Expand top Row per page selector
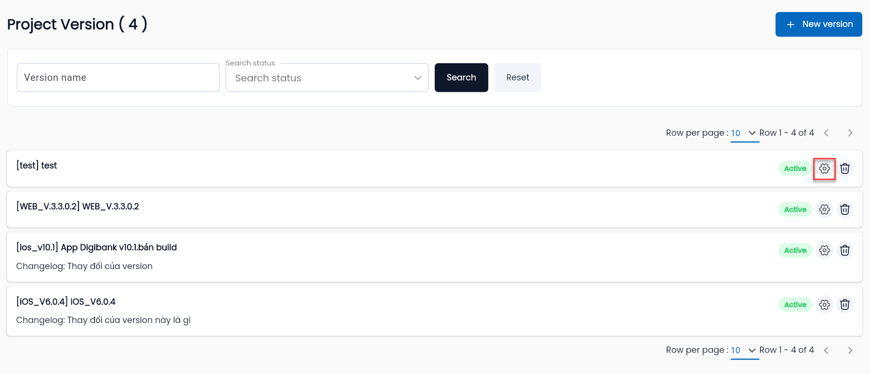This screenshot has width=870, height=374. point(744,133)
